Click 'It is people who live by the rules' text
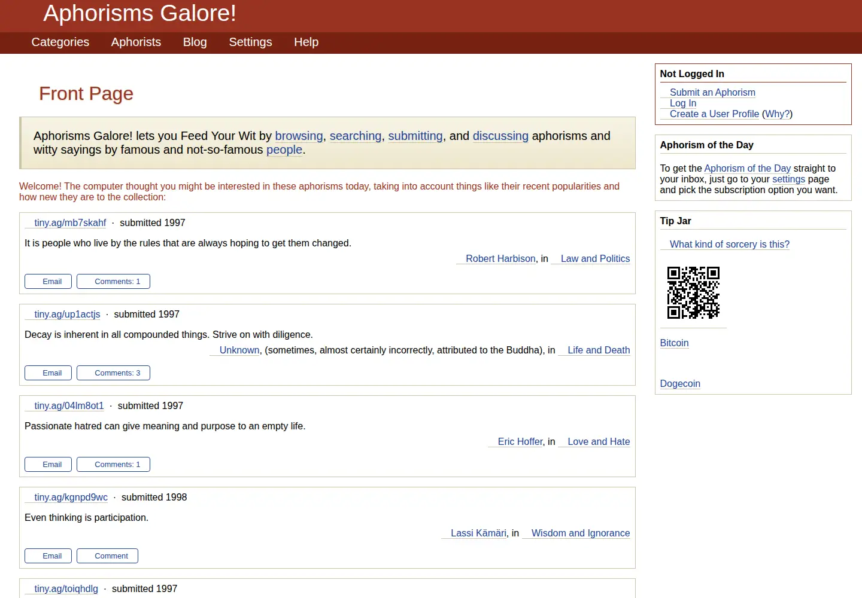This screenshot has width=862, height=598. click(x=188, y=243)
